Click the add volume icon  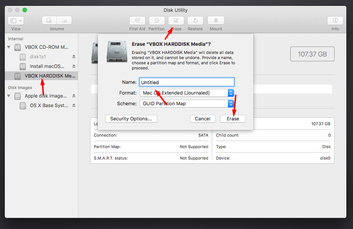point(49,21)
